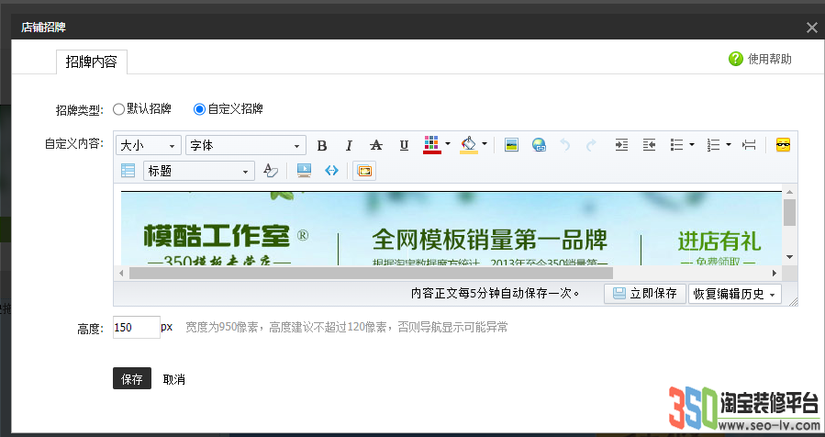Close the 店铺招牌 dialog
825x437 pixels.
coord(812,28)
